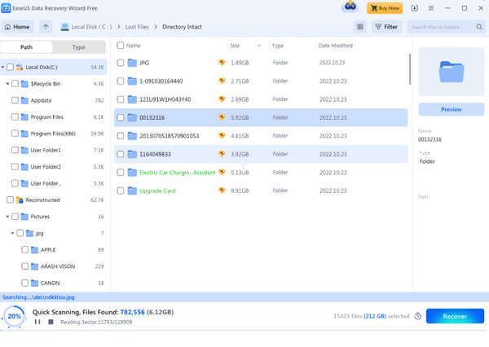Open the update download icon in title bar
Image resolution: width=489 pixels, height=347 pixels.
pos(414,8)
